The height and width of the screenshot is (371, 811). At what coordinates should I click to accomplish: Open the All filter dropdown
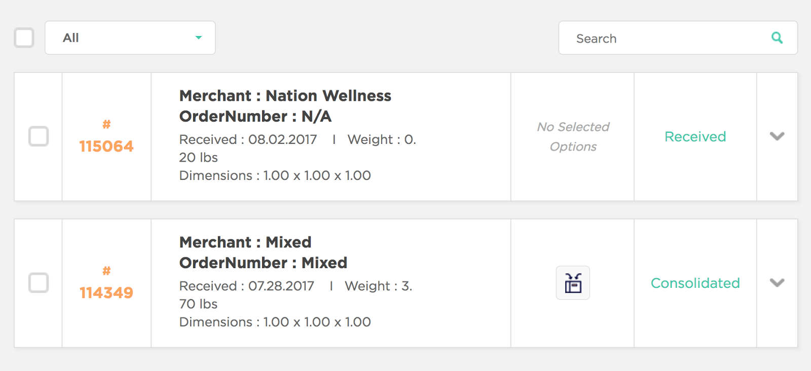pos(130,38)
